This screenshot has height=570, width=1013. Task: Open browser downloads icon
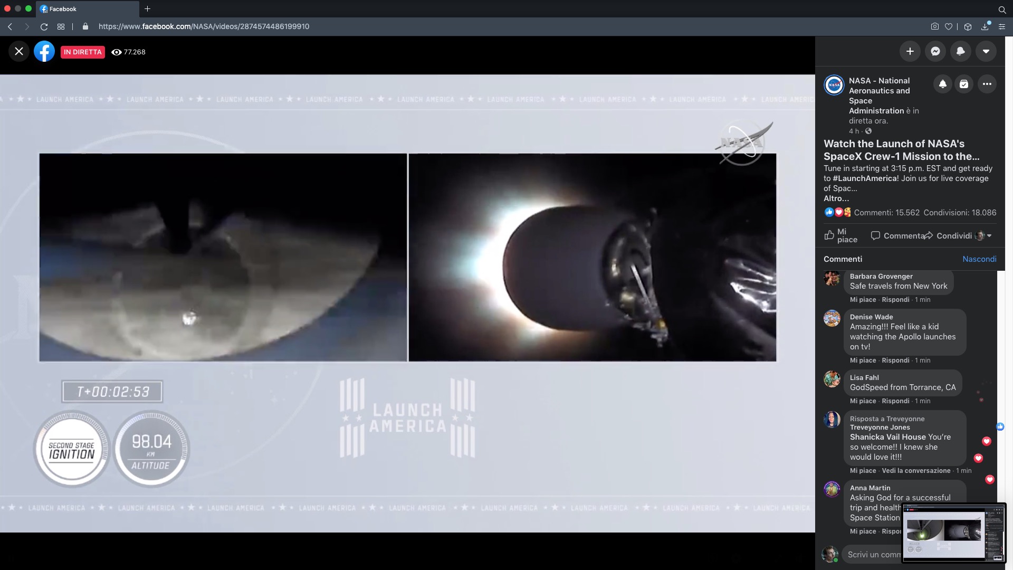(x=985, y=26)
